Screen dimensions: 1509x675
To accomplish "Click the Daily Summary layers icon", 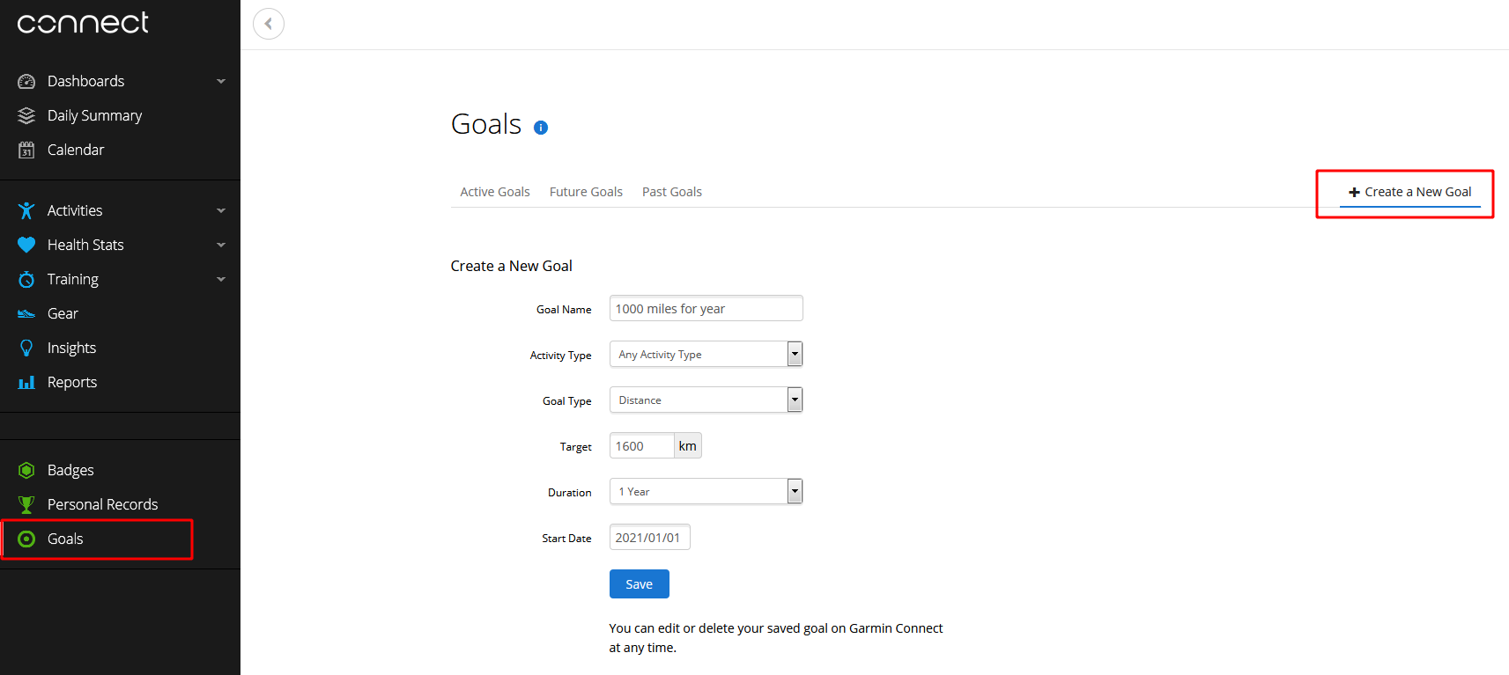I will pyautogui.click(x=26, y=115).
